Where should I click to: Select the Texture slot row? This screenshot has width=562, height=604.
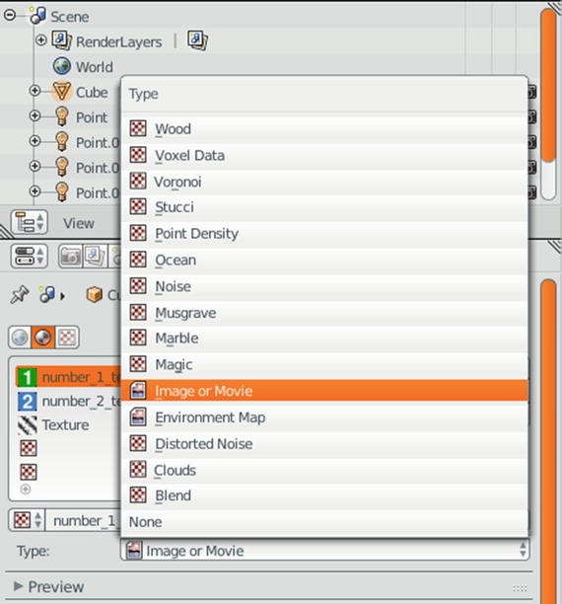pyautogui.click(x=68, y=425)
